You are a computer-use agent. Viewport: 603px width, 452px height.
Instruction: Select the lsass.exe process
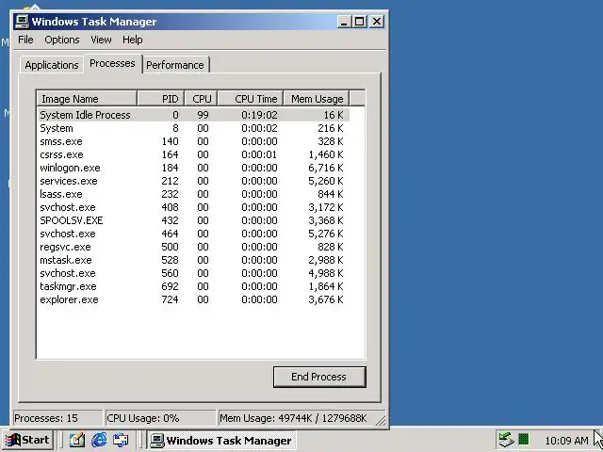[x=194, y=194]
